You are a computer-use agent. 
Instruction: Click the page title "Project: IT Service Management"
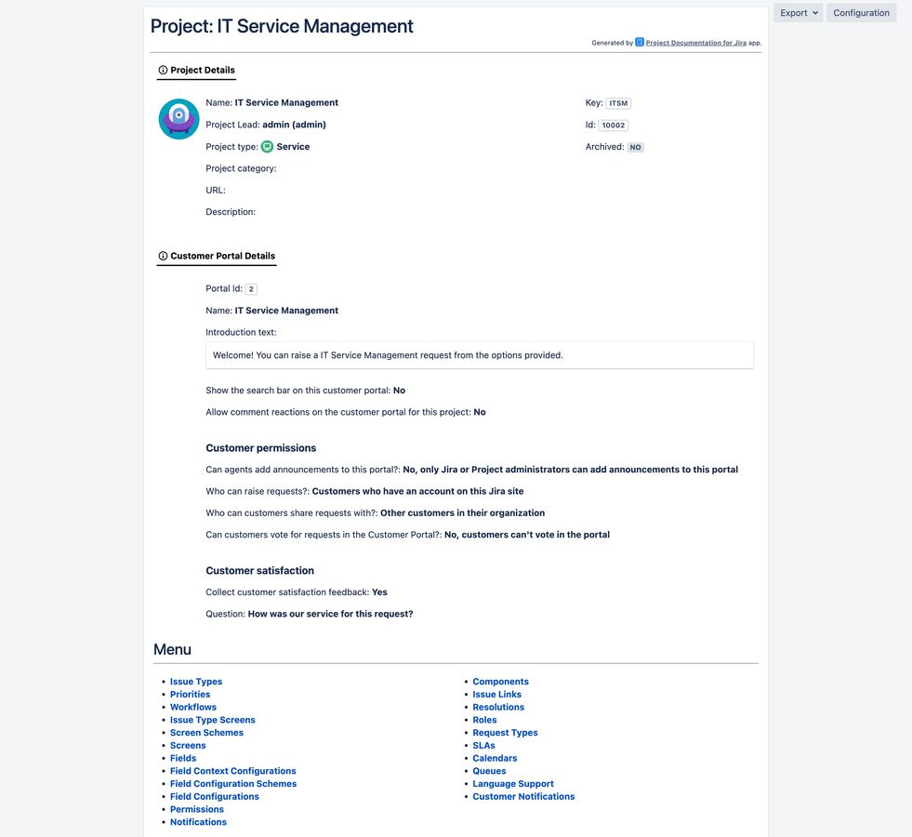point(282,26)
